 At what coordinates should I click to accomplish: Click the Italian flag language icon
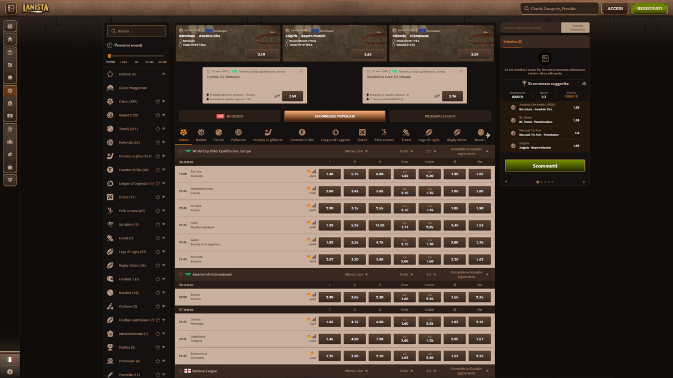coord(10,360)
